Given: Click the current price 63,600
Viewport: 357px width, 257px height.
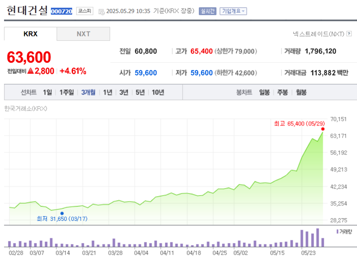Looking at the screenshot, I should click(29, 57).
